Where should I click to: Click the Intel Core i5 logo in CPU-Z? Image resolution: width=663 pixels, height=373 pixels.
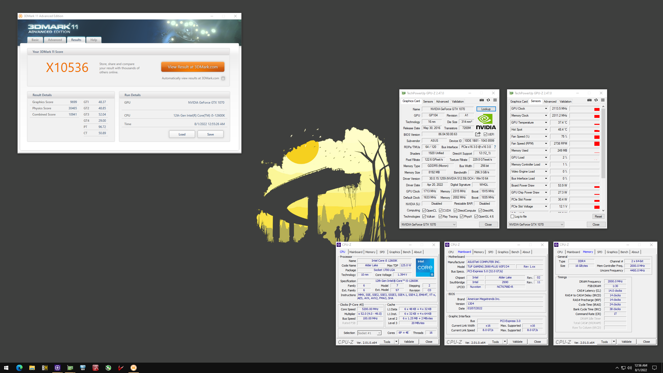click(425, 268)
